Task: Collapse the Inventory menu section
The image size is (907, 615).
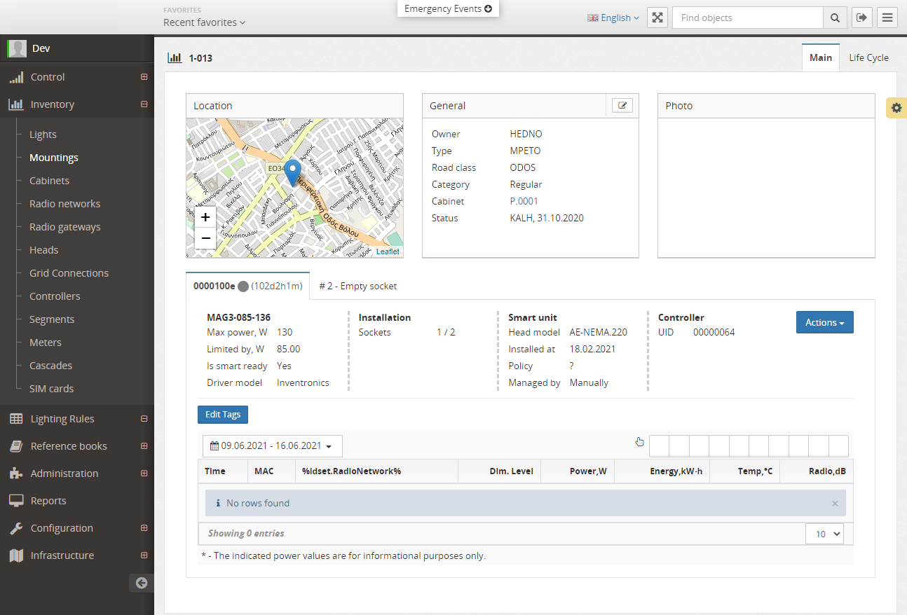Action: tap(144, 104)
